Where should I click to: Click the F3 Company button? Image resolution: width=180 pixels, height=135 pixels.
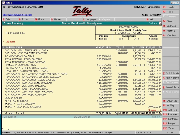pos(170,16)
